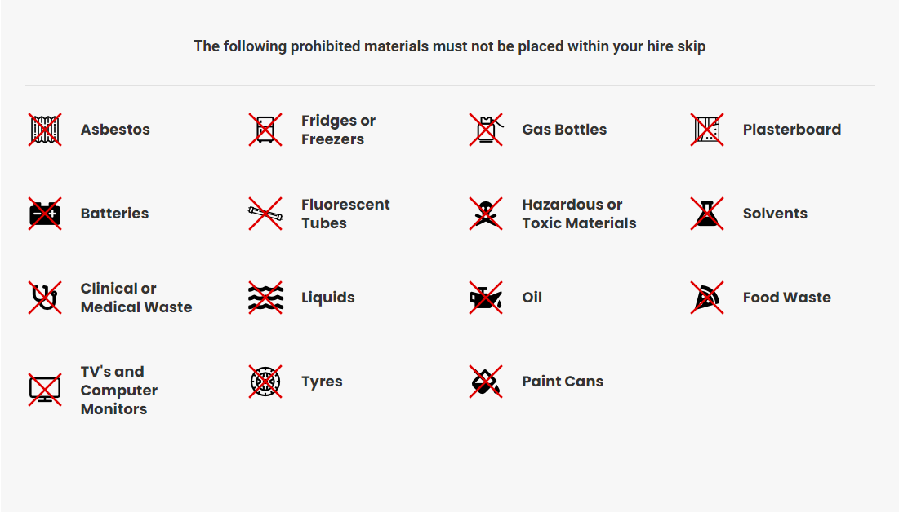
Task: Click the crossed-out stethoscope medical waste icon
Action: 45,298
